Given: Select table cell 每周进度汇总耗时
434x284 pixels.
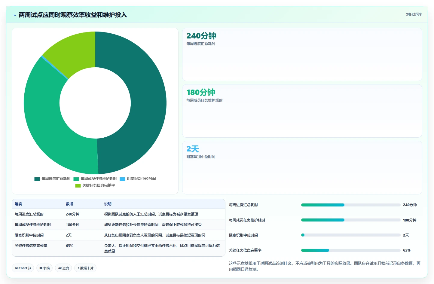Looking at the screenshot, I should point(29,214).
